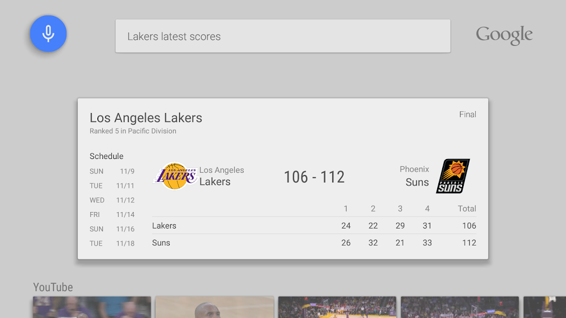This screenshot has height=318, width=566.
Task: Select the SUN 11/9 schedule entry
Action: [x=112, y=172]
